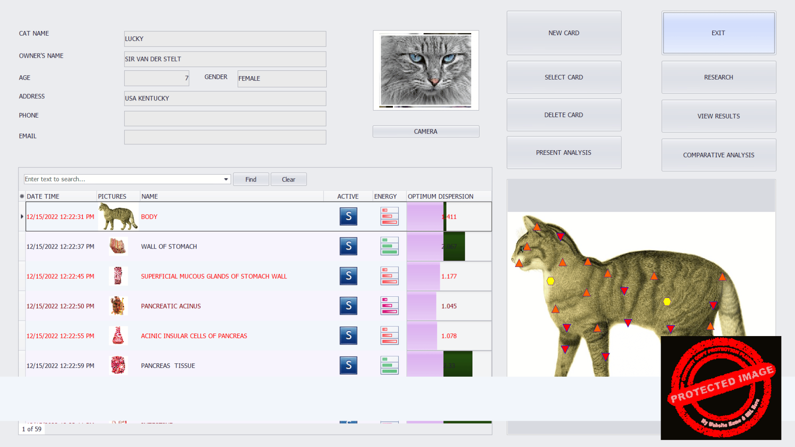The width and height of the screenshot is (795, 447).
Task: Open COMPARATIVE ANALYSIS
Action: pos(718,155)
